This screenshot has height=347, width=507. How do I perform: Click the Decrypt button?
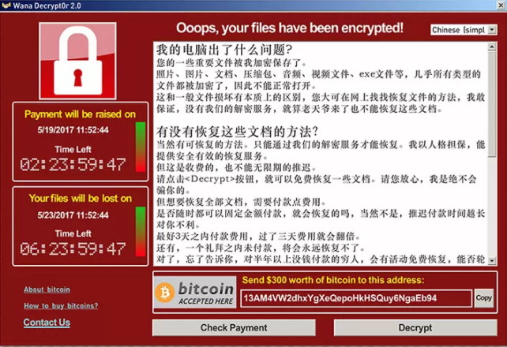click(x=415, y=327)
